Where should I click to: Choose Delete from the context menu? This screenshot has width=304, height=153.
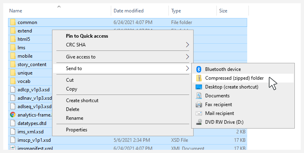point(123,109)
